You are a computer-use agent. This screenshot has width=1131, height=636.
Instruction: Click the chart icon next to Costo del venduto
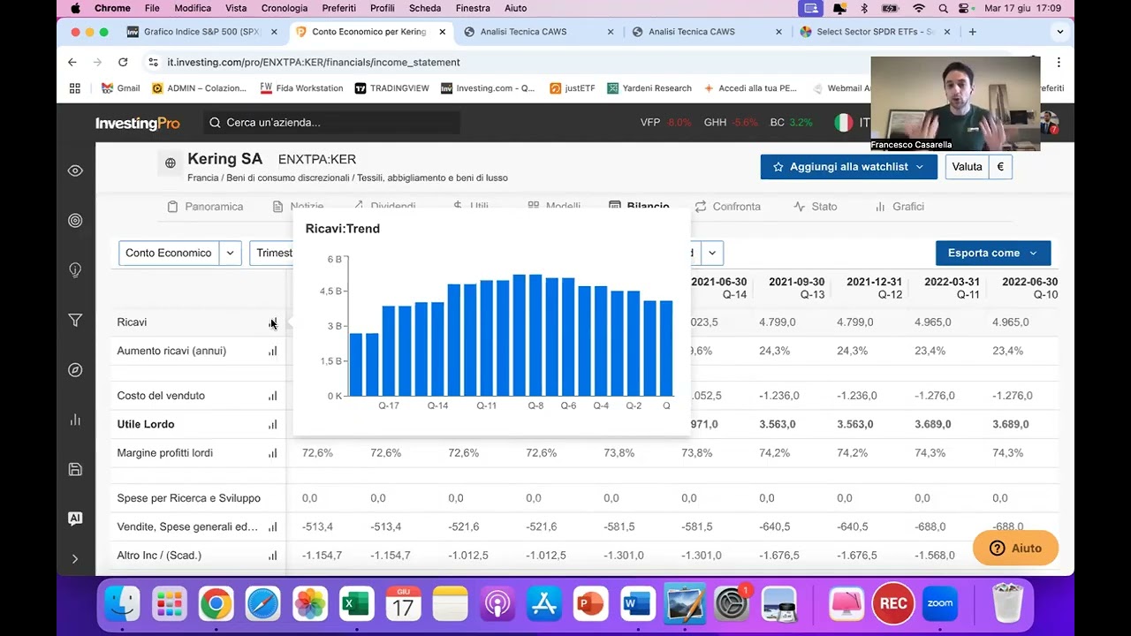pos(273,396)
